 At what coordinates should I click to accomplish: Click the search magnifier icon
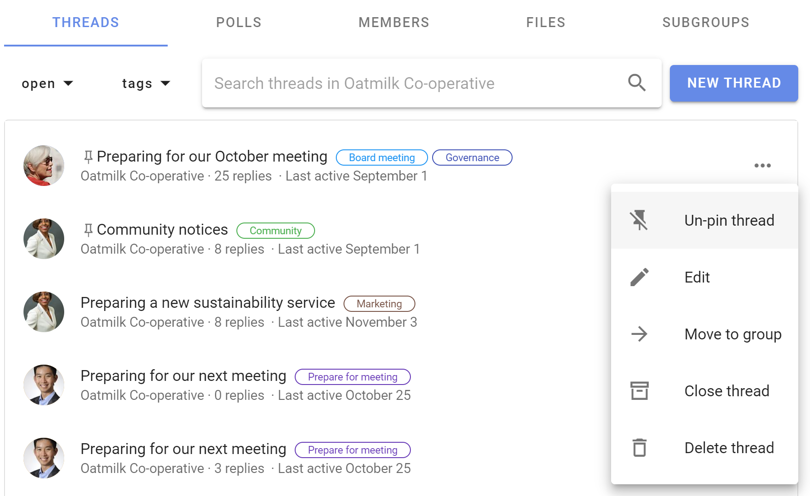[x=637, y=83]
